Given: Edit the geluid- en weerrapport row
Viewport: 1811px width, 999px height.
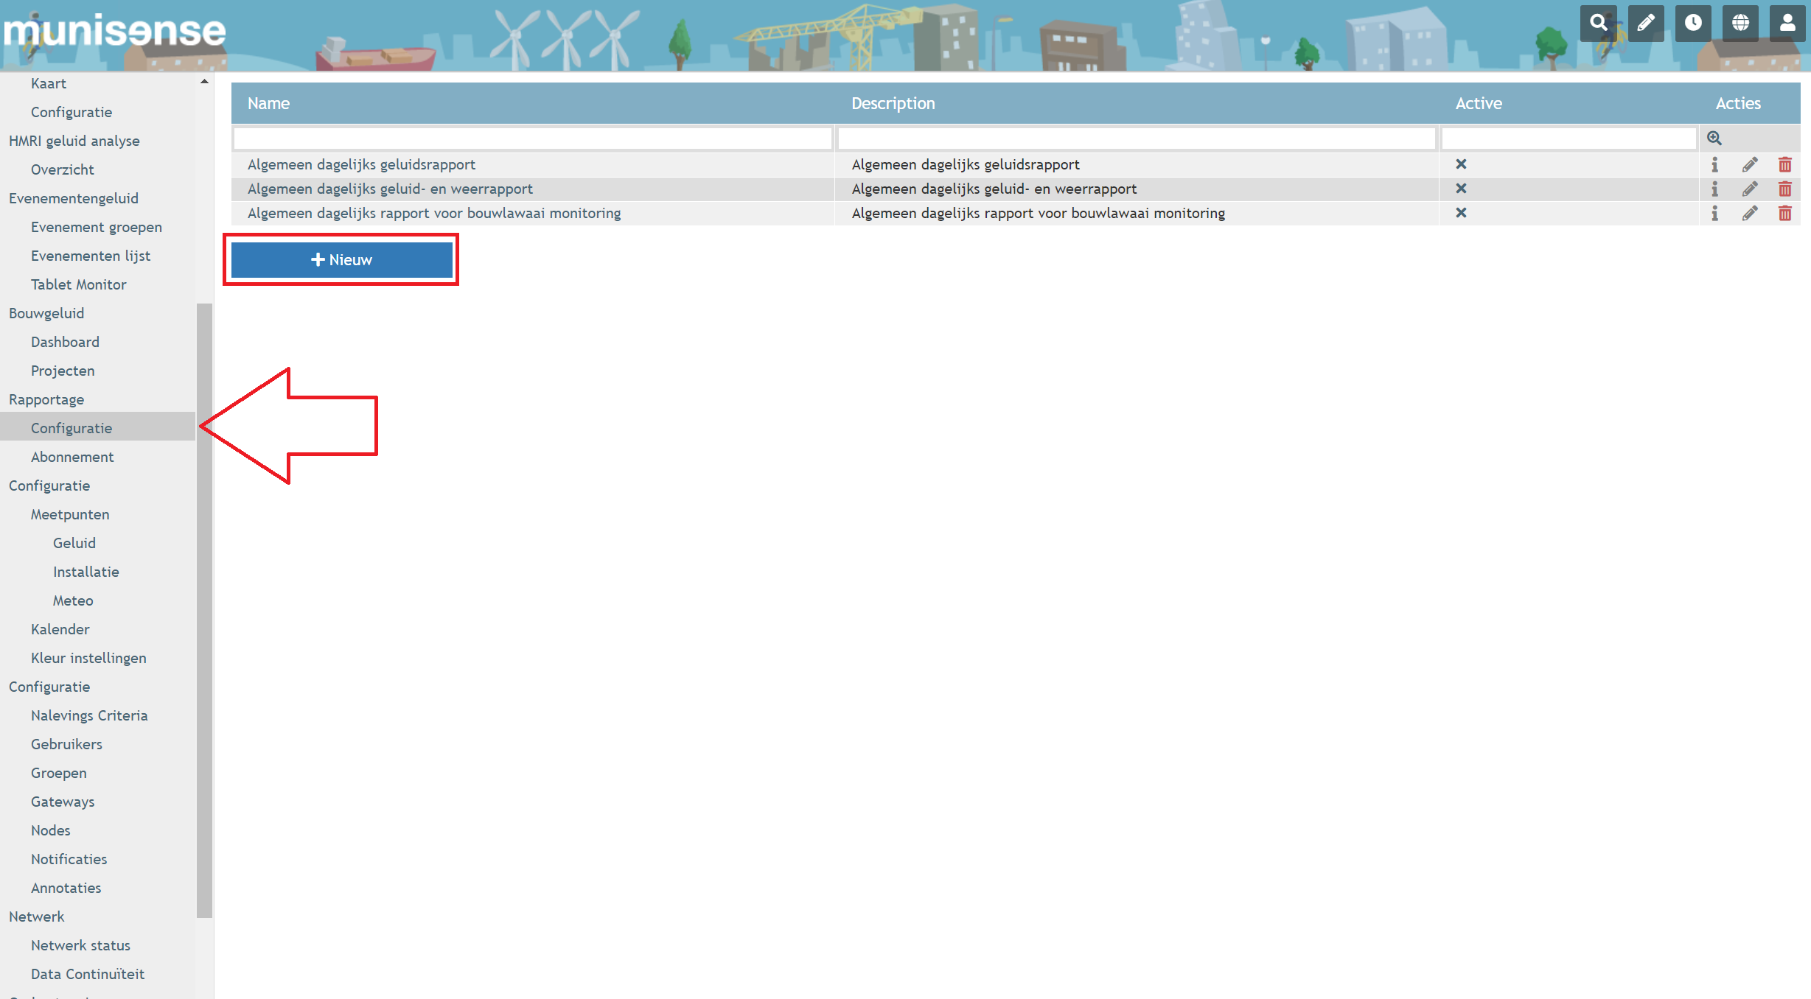Looking at the screenshot, I should [x=1750, y=189].
